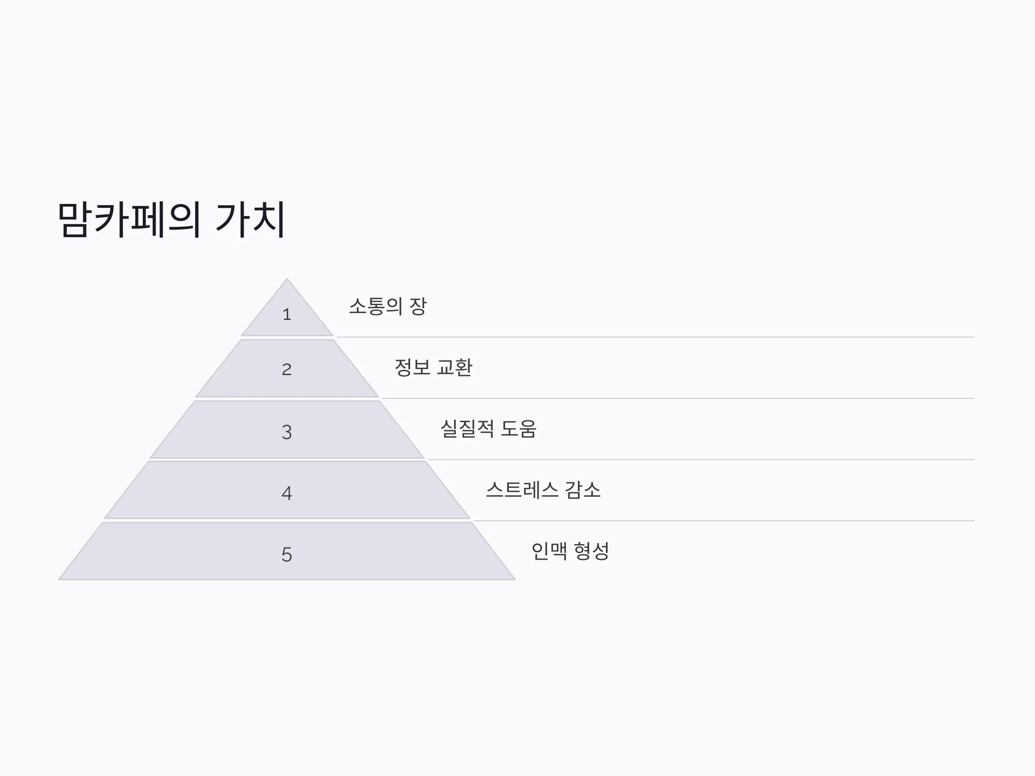Click divider line under 스트레스 감소
The image size is (1035, 776).
tap(724, 521)
